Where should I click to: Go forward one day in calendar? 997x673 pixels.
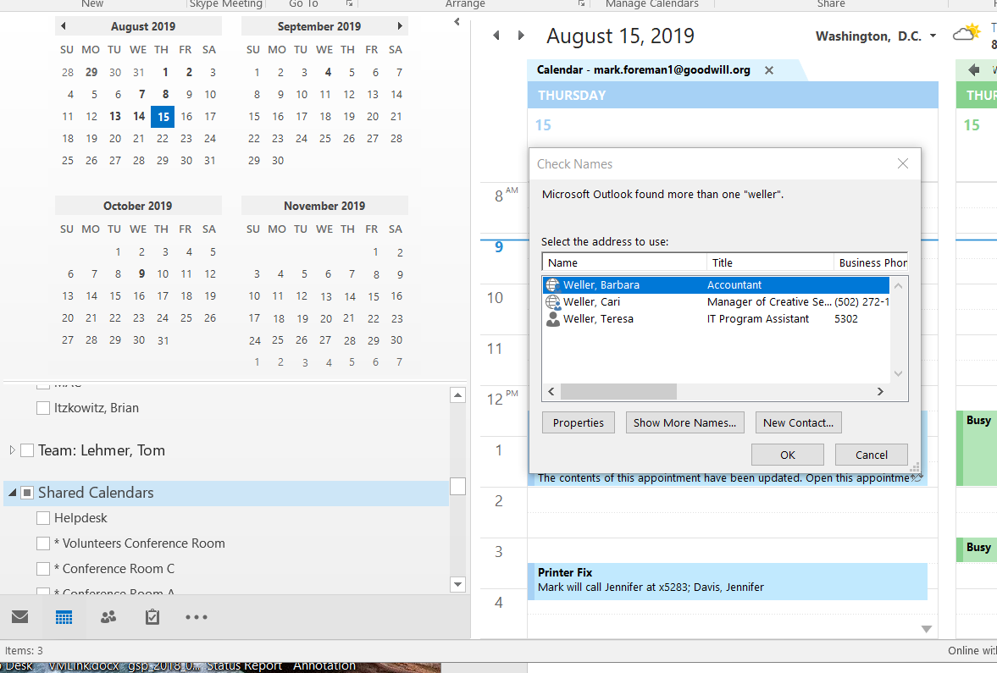point(521,36)
